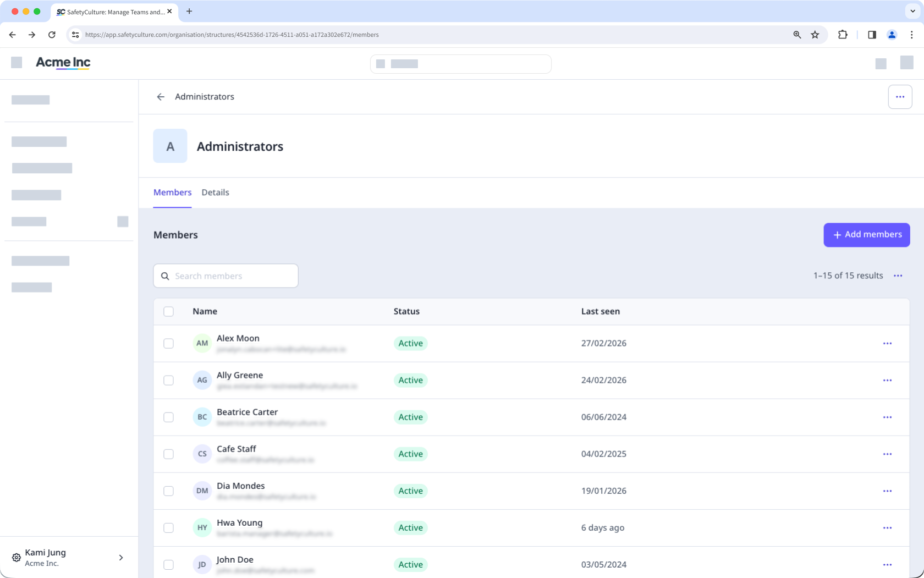Screen dimensions: 924x578
Task: Check the box for Ally Greene
Action: (169, 380)
